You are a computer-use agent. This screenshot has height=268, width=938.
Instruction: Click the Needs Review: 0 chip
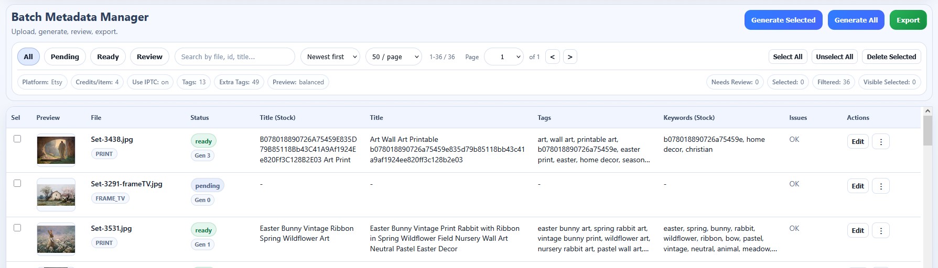(735, 82)
